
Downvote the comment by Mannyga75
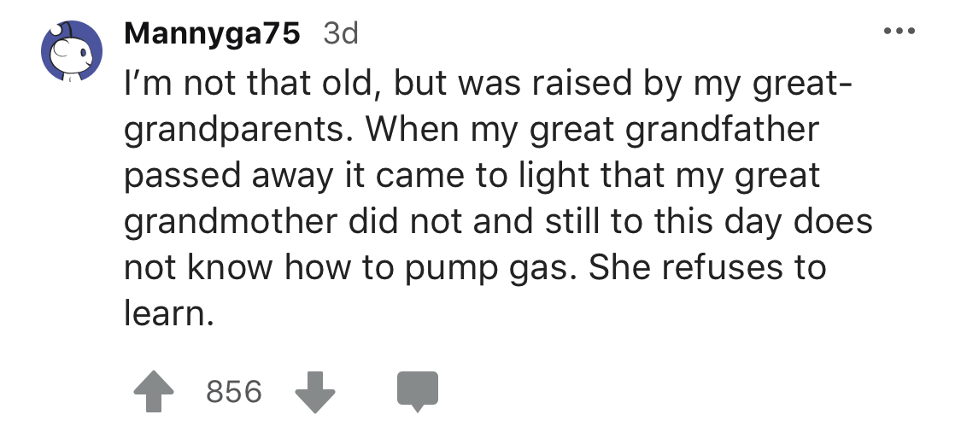pyautogui.click(x=314, y=392)
